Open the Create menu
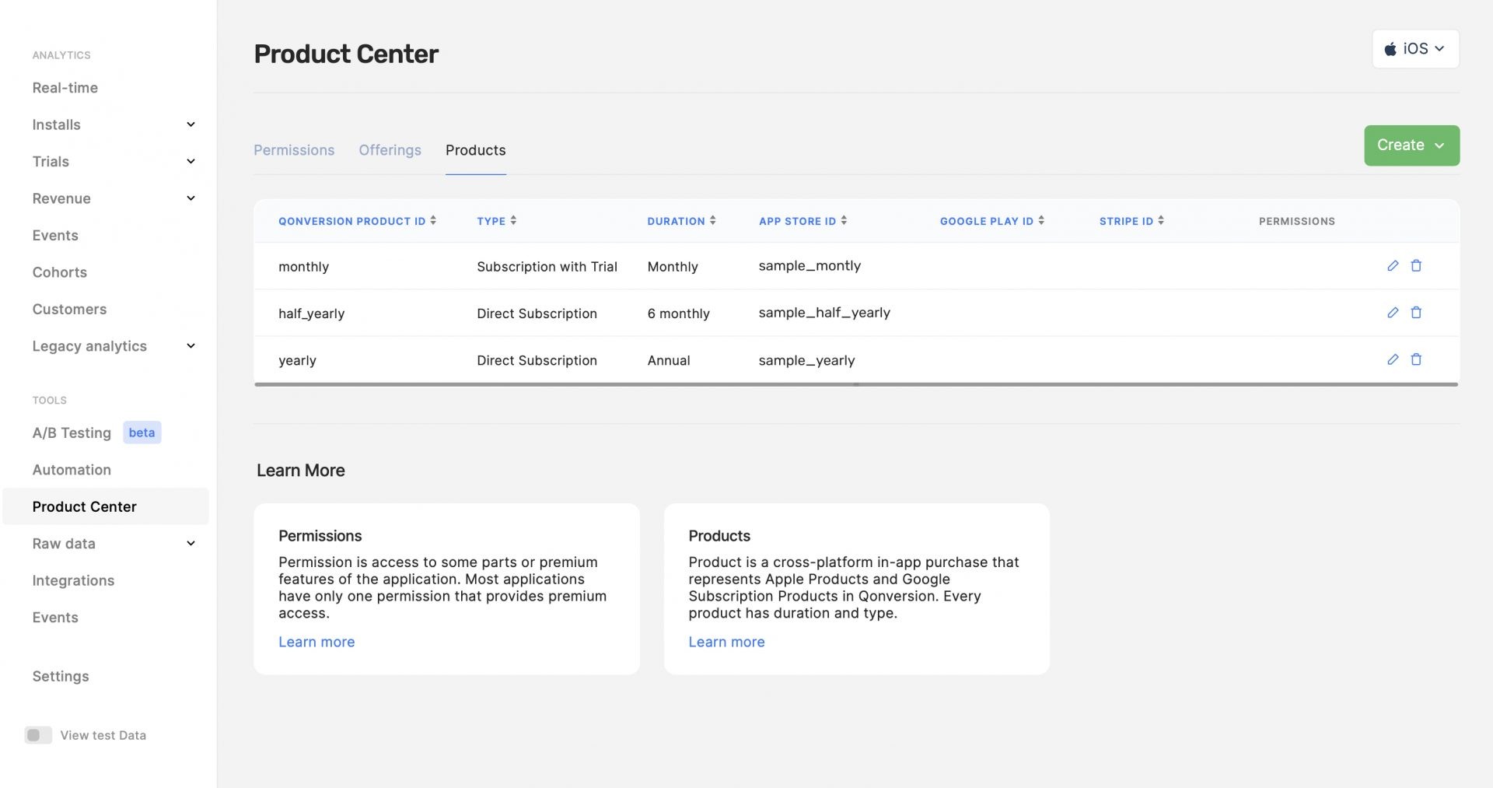The width and height of the screenshot is (1493, 788). coord(1411,145)
